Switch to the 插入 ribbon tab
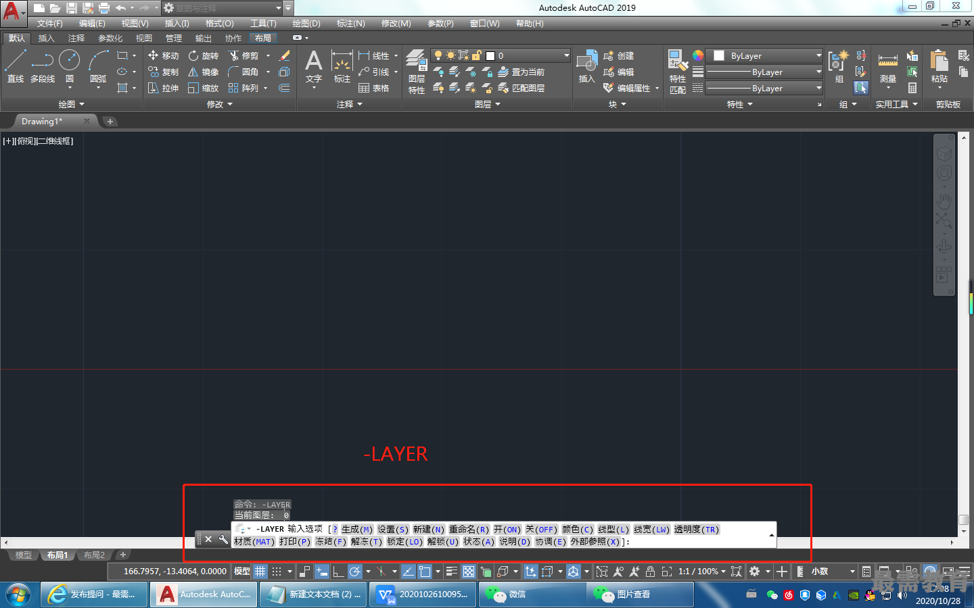Image resolution: width=974 pixels, height=608 pixels. click(x=46, y=38)
